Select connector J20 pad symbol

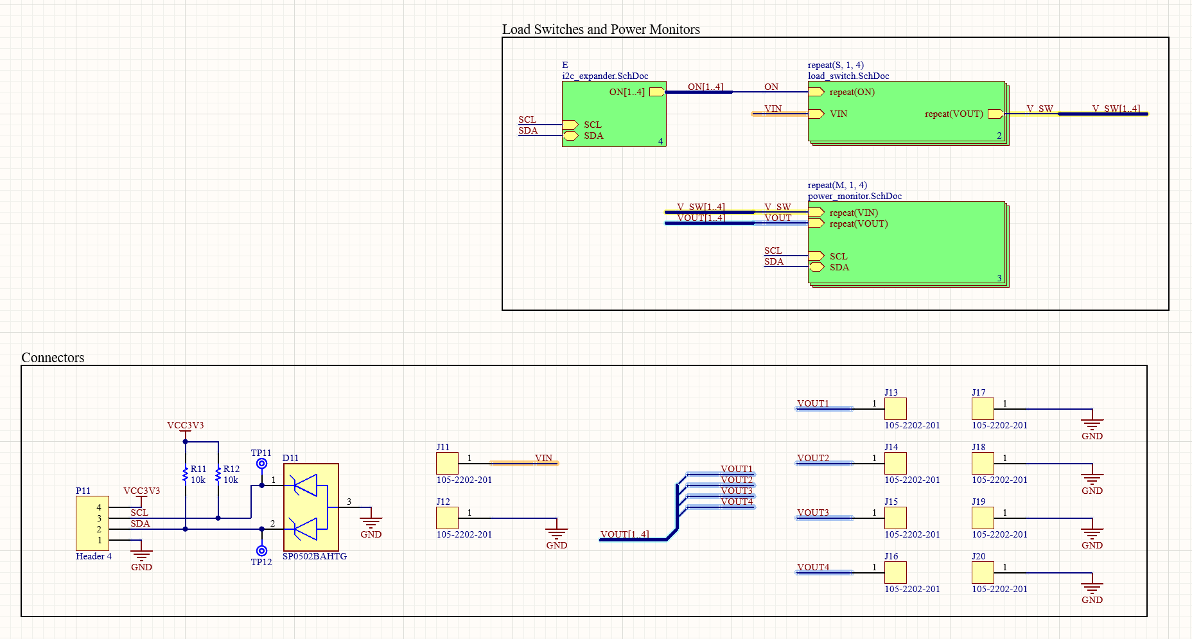(x=983, y=573)
